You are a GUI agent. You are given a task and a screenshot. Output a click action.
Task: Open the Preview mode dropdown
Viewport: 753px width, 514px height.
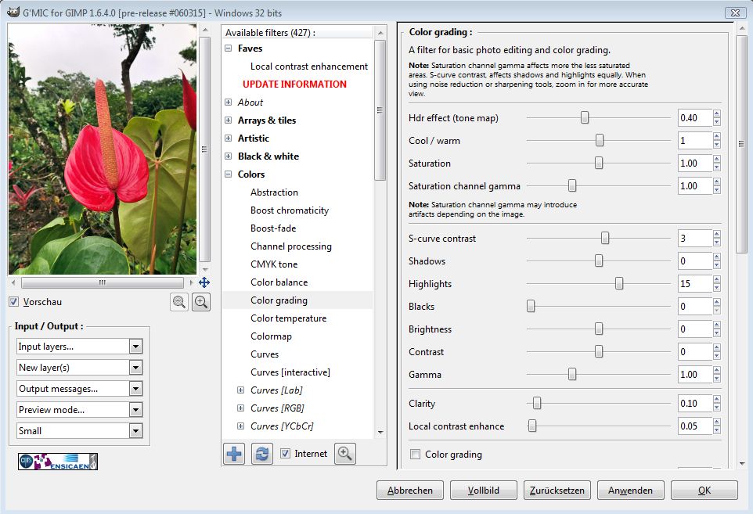(x=80, y=410)
